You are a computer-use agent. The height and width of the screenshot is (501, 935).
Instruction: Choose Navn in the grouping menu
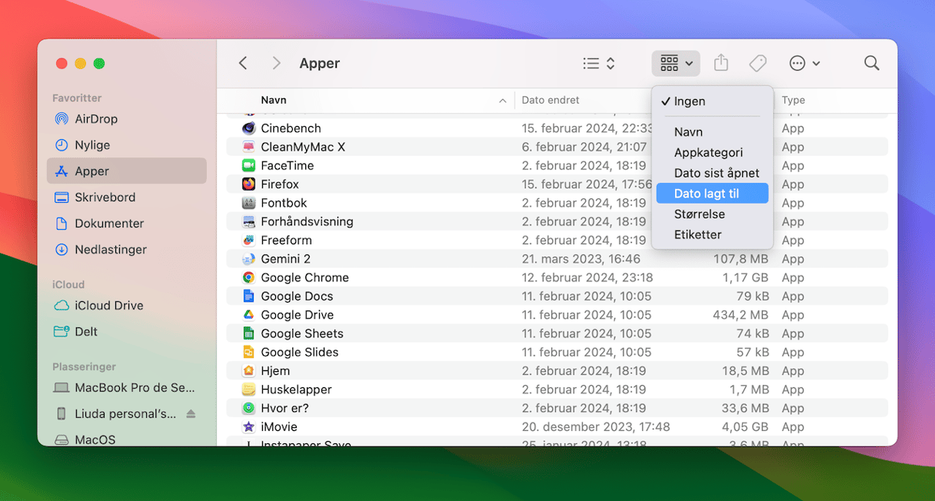click(712, 132)
